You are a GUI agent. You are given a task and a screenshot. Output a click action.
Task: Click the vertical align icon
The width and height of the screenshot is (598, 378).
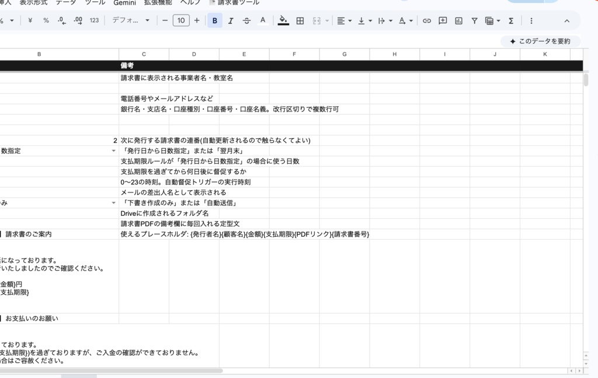pos(361,20)
